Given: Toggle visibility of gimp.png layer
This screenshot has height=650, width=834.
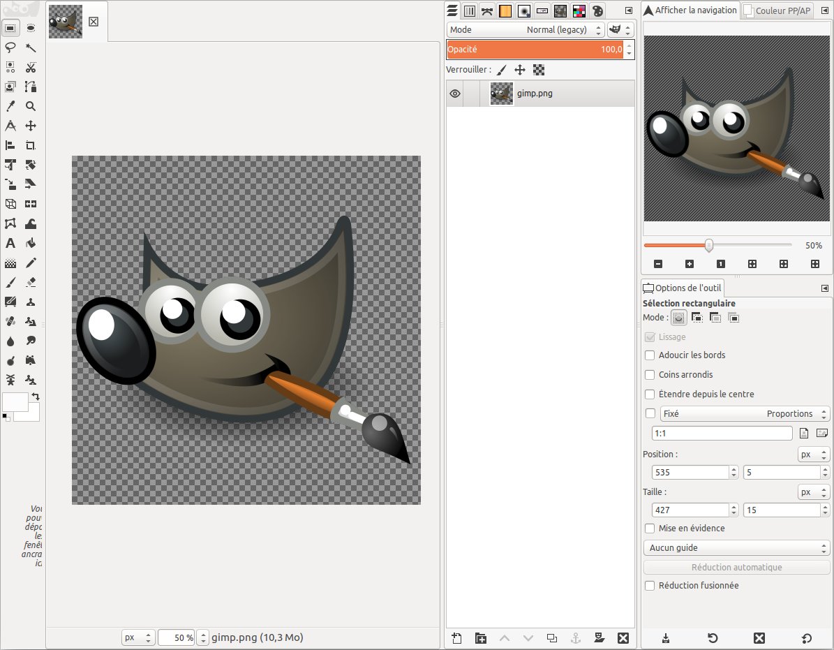Looking at the screenshot, I should 455,94.
